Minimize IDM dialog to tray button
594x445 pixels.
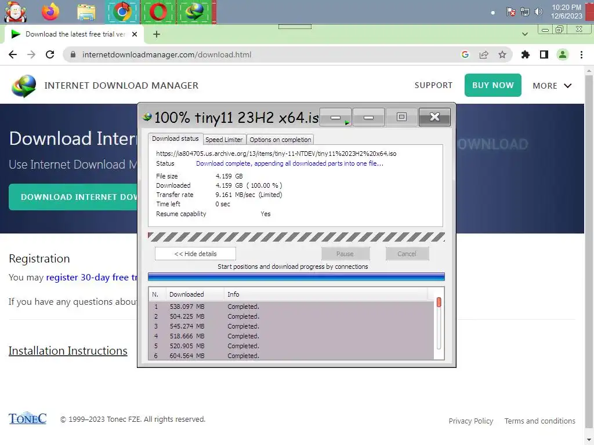tap(336, 117)
